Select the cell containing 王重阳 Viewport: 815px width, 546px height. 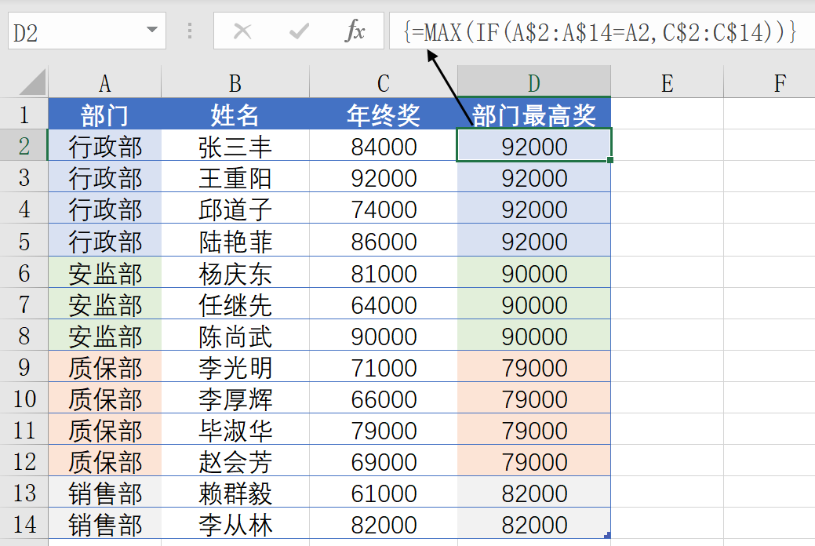pyautogui.click(x=235, y=178)
